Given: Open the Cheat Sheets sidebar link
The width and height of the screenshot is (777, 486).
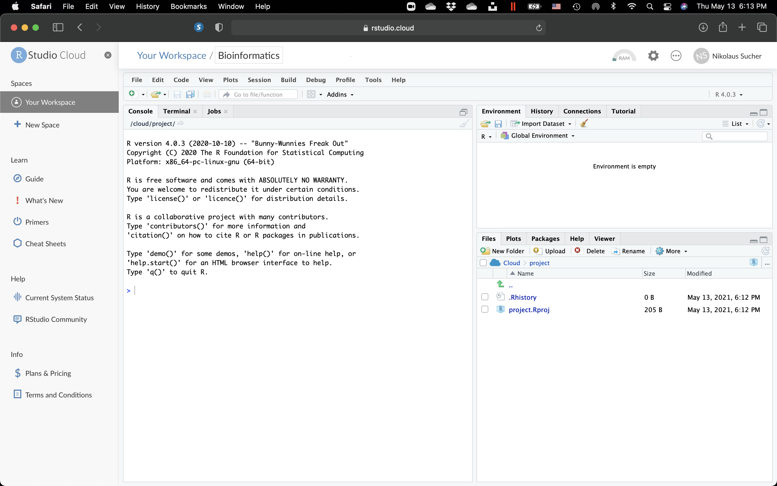Looking at the screenshot, I should click(46, 244).
